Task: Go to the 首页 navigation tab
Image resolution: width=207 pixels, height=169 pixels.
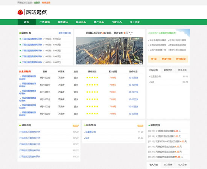Action: 27,22
